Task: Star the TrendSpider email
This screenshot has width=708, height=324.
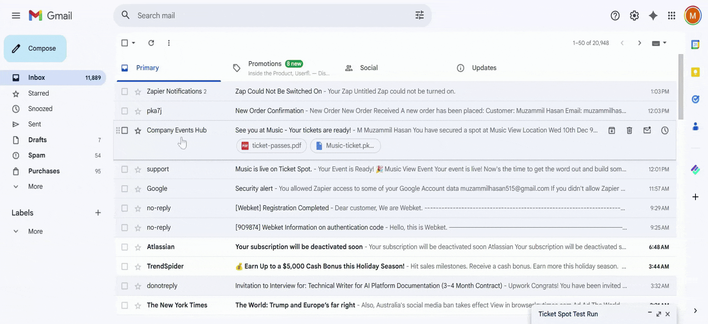Action: pos(138,266)
